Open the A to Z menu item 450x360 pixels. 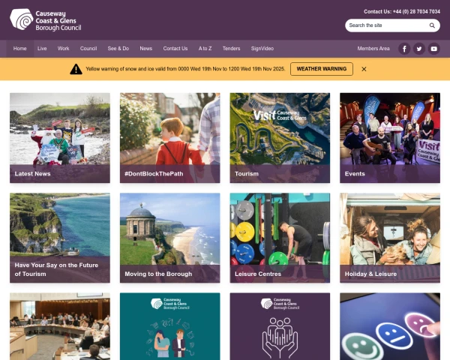205,49
